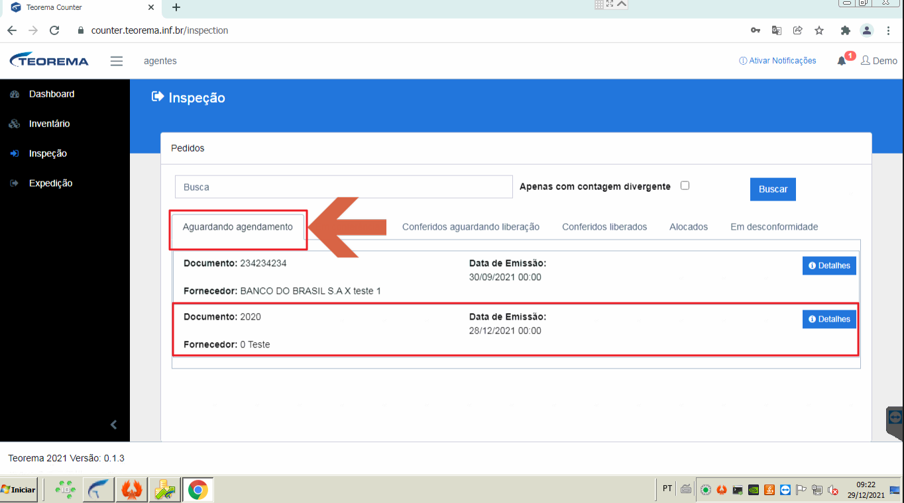The height and width of the screenshot is (503, 904).
Task: Click the Teorema logo in header
Action: click(x=49, y=60)
